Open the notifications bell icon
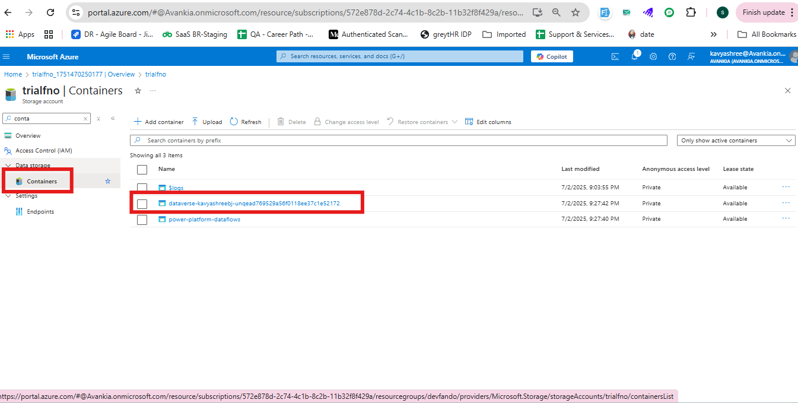 [x=634, y=56]
